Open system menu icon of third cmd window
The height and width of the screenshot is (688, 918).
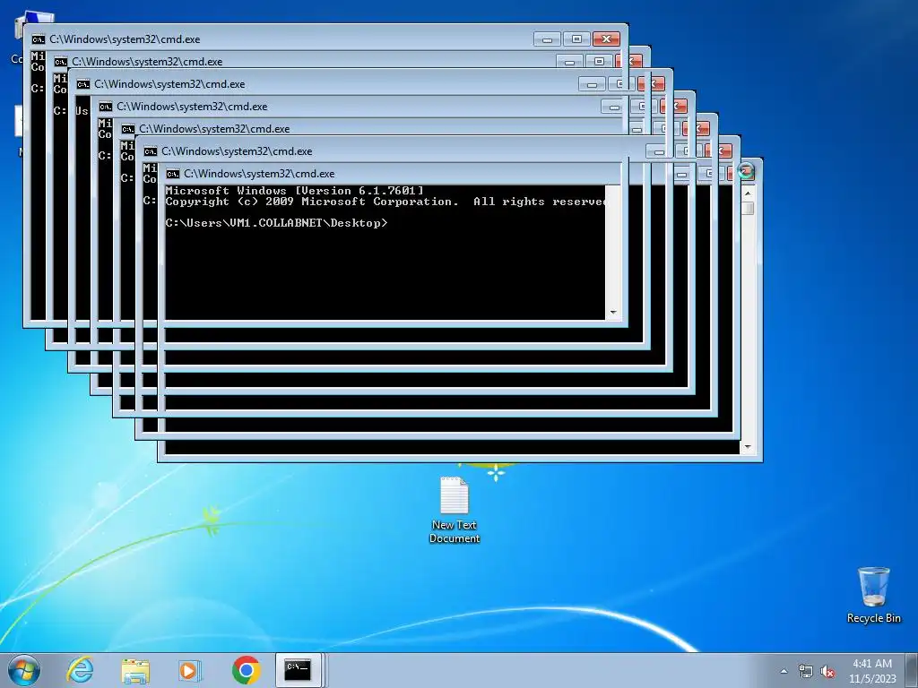(83, 84)
